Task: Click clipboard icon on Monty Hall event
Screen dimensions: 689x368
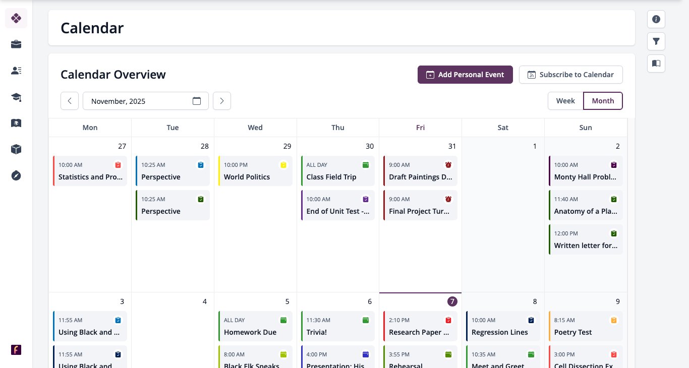Action: [x=614, y=165]
